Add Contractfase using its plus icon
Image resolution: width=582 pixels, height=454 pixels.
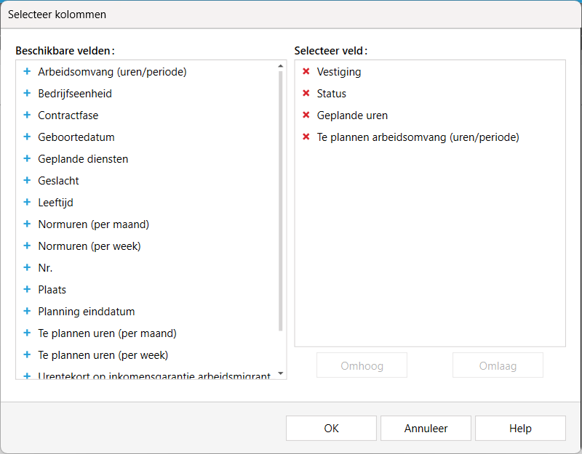27,115
